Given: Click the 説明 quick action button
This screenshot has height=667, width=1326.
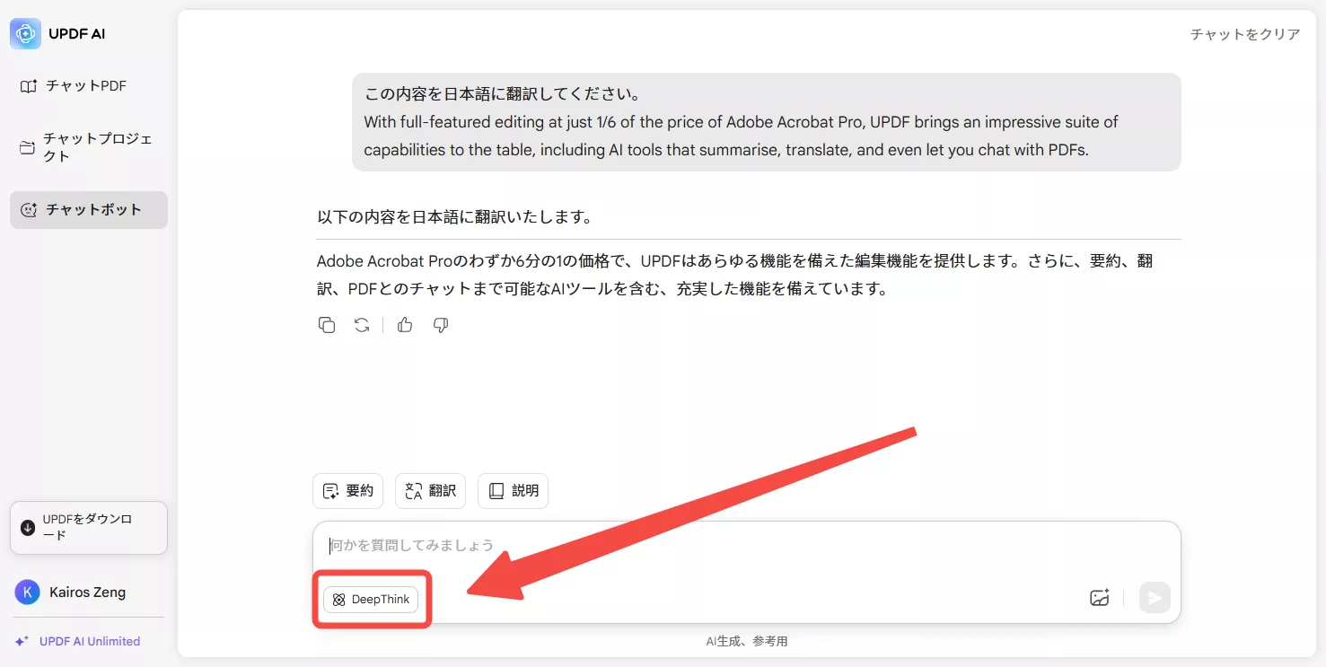Looking at the screenshot, I should coord(513,491).
